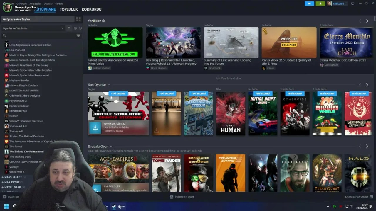Open Oyunlar ve Yazılımlar dropdown
Screen dimensions: 376x211
(x=33, y=28)
